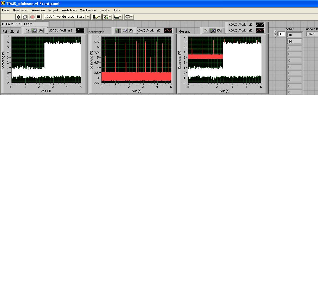Screen dimensions: 318x283
Task: Click the Gesamt graph label
Action: click(184, 32)
